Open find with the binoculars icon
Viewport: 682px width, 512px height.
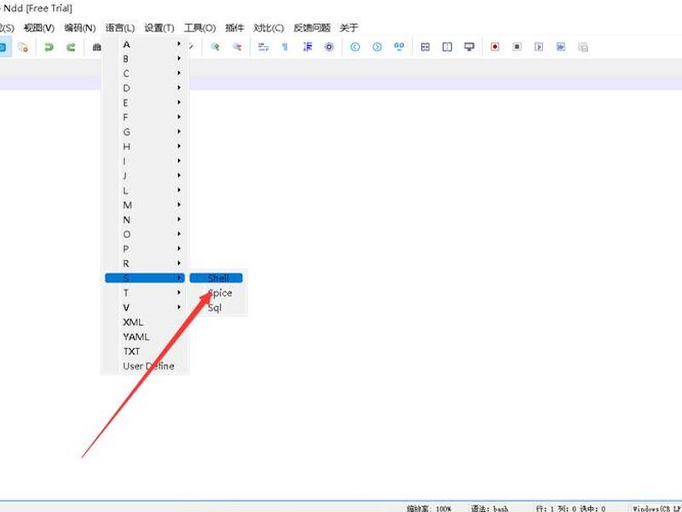point(96,47)
